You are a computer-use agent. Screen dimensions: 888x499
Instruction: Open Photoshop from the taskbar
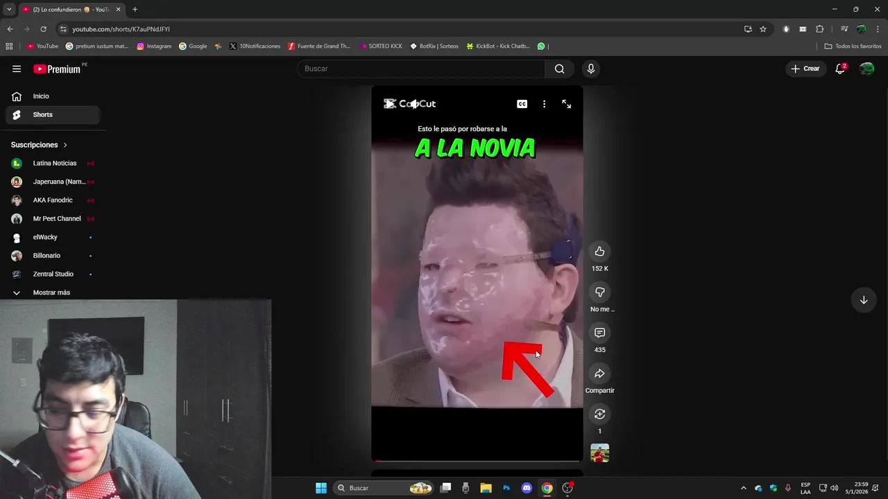pyautogui.click(x=506, y=488)
